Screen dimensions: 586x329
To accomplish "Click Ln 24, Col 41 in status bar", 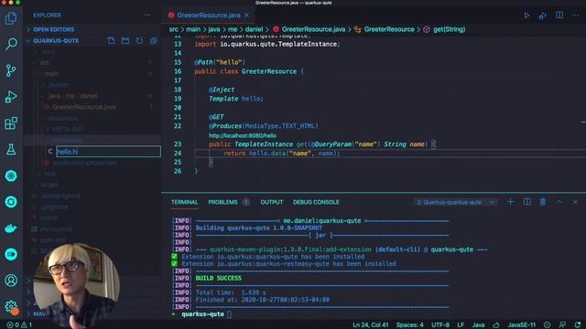I will tap(370, 325).
